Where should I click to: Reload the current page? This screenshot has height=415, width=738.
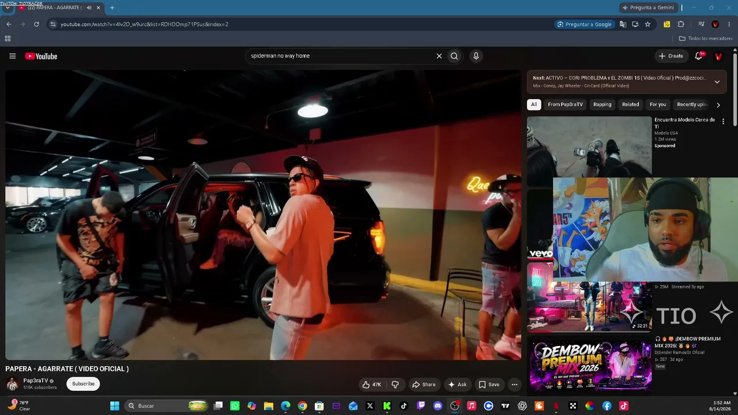[36, 24]
